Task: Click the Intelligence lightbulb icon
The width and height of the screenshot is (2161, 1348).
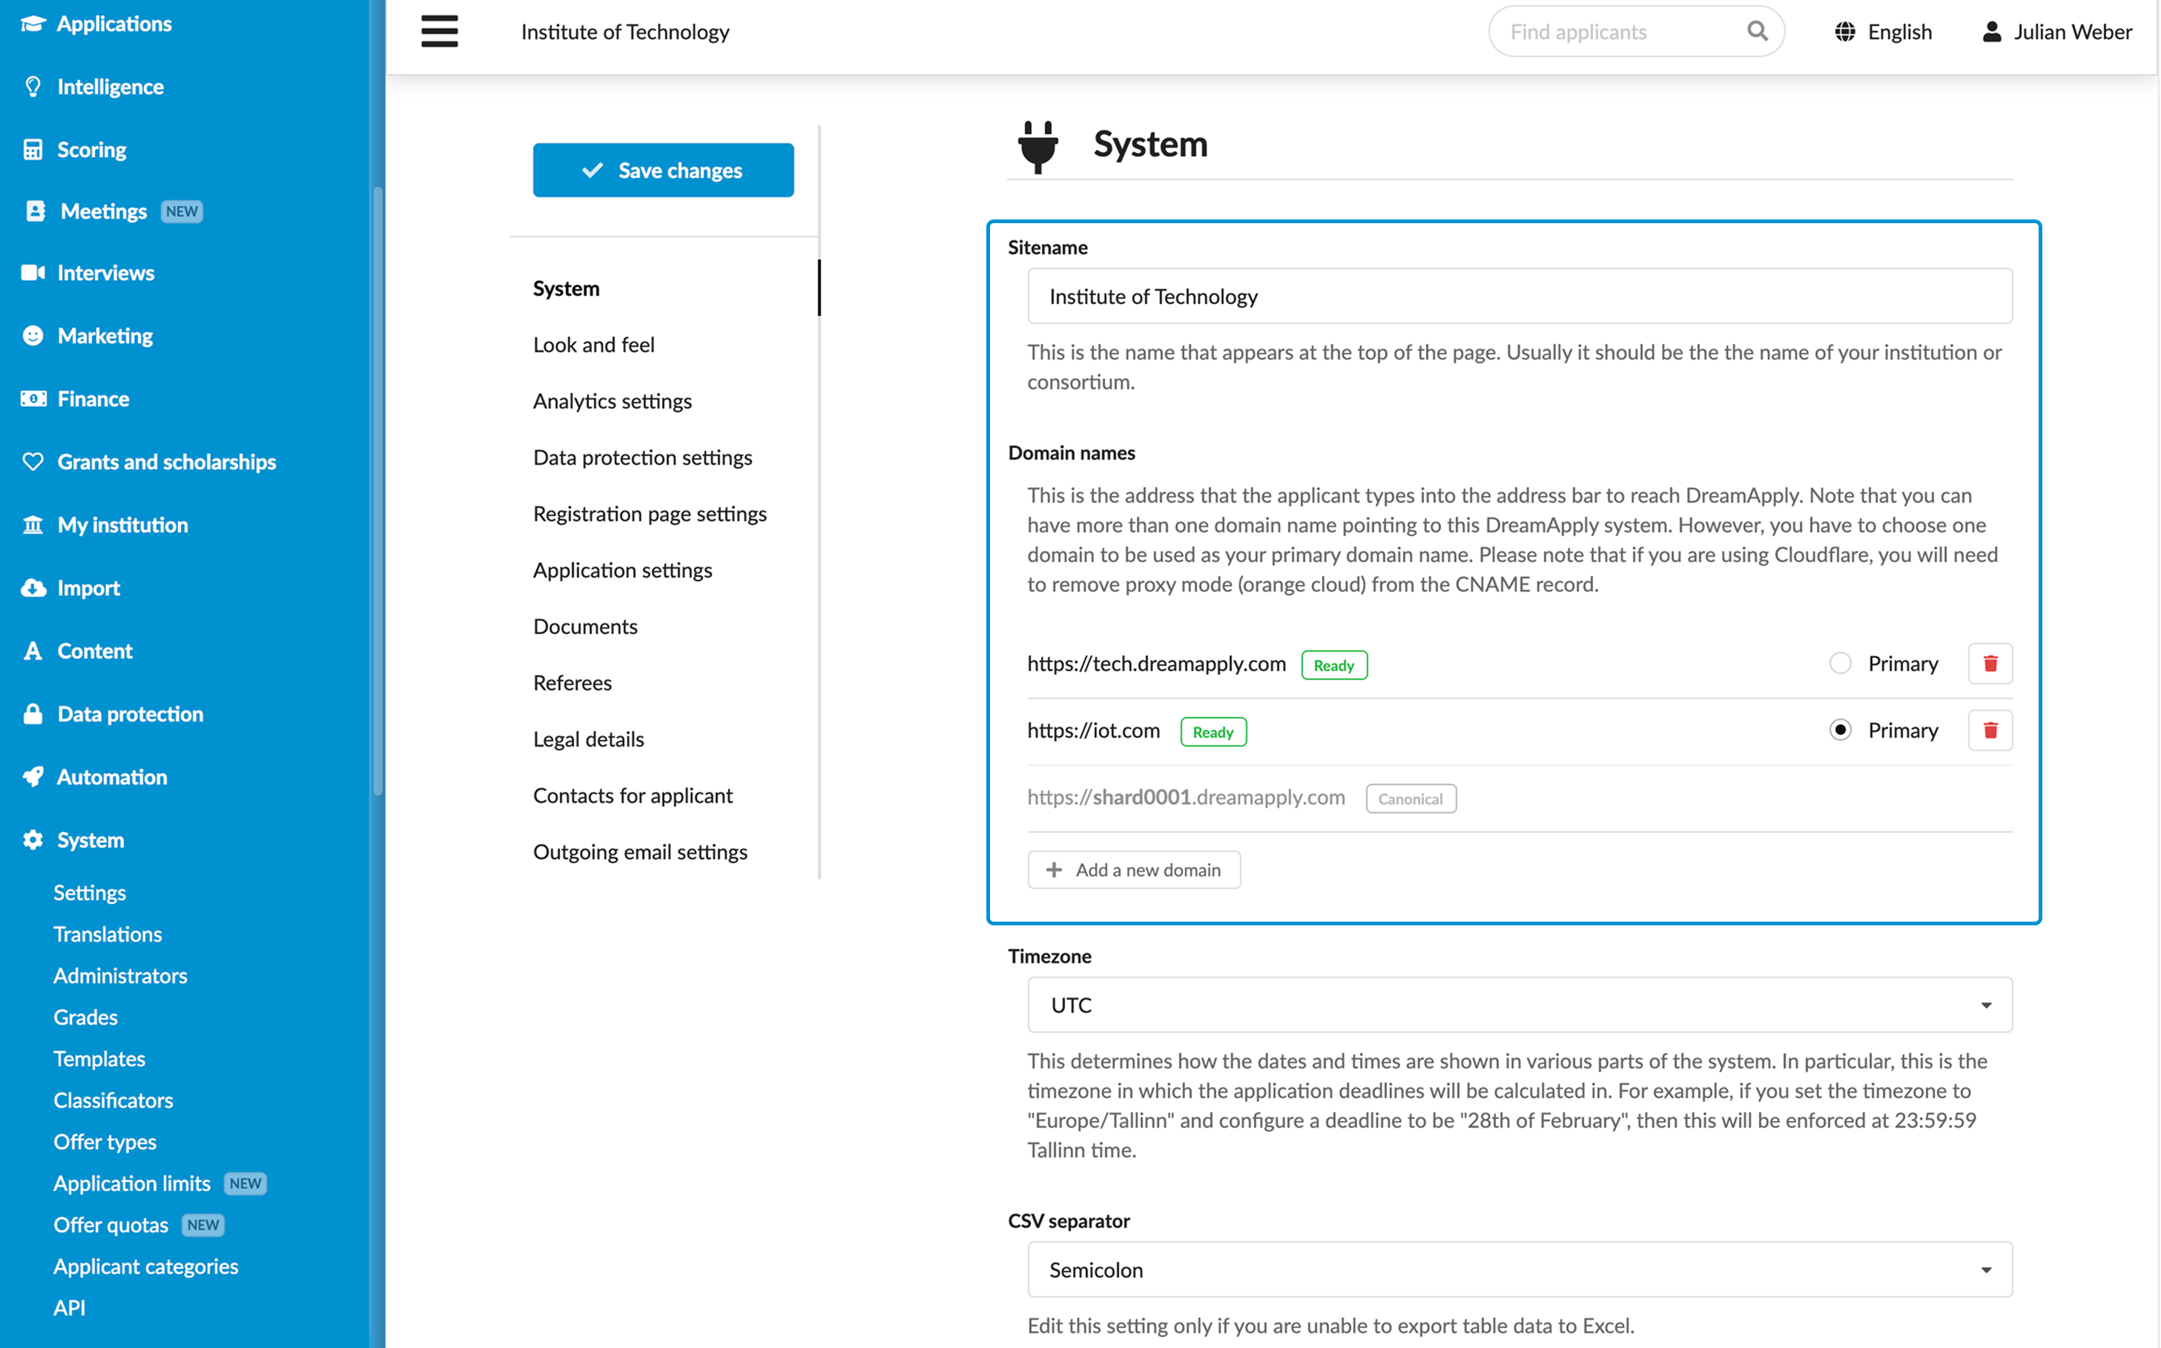Action: click(33, 87)
